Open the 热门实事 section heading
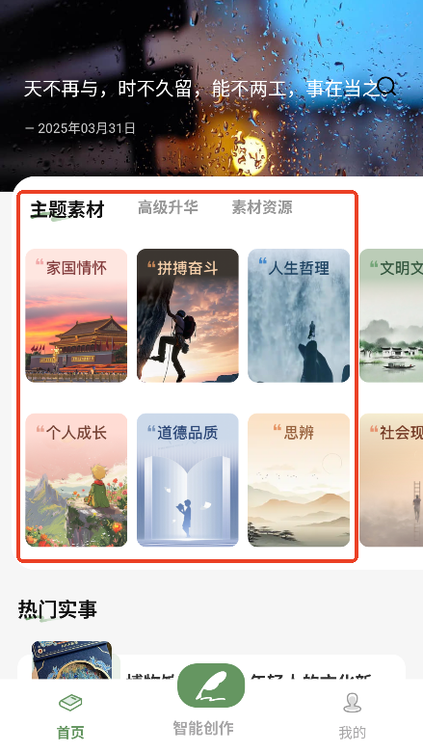Screen dimensions: 423x752 (58, 609)
